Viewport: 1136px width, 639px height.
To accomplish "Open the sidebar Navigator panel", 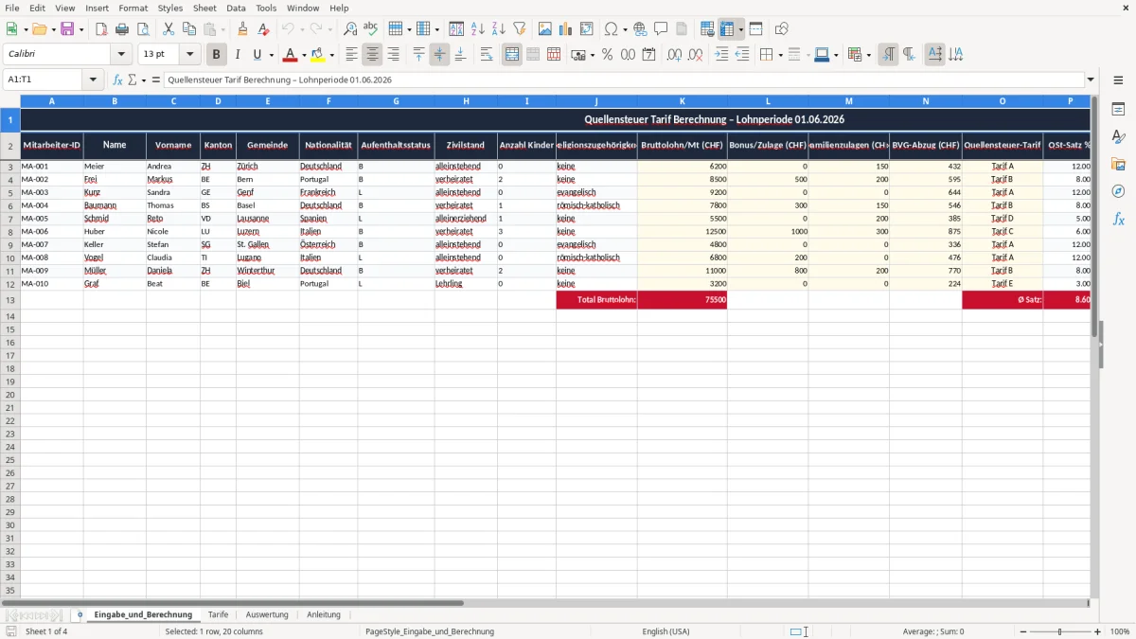I will [x=1118, y=191].
